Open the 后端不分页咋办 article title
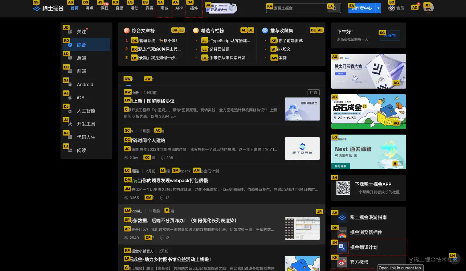 click(x=180, y=220)
